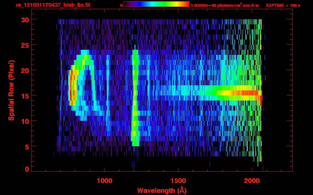The width and height of the screenshot is (313, 195).
Task: Click the rainbow color scale bar
Action: (156, 4)
